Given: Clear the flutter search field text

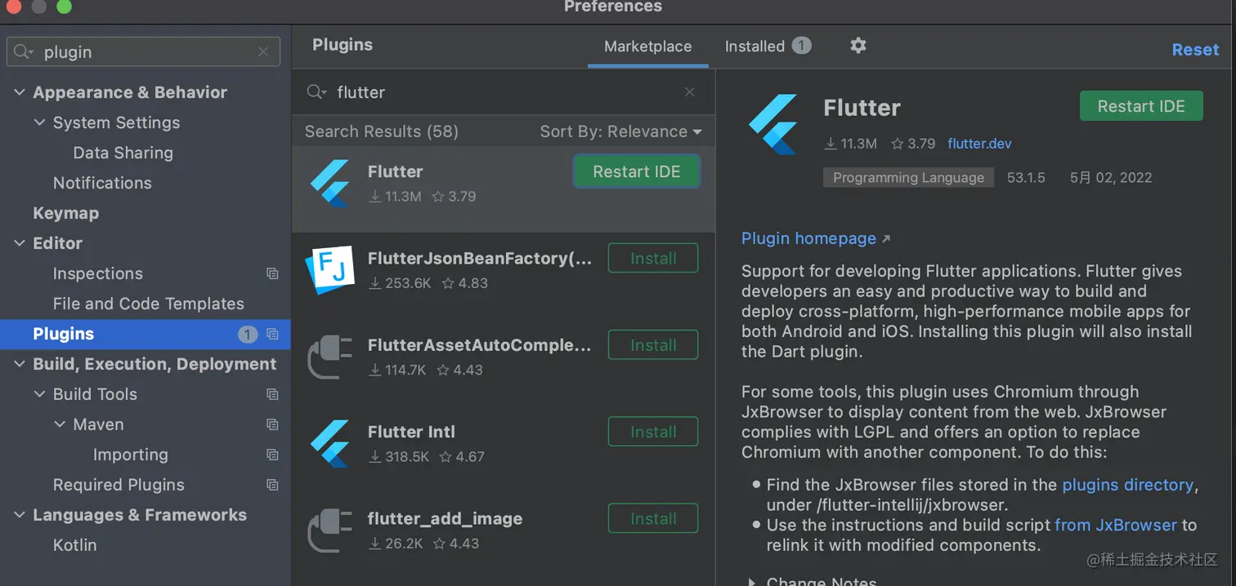Looking at the screenshot, I should (x=690, y=92).
